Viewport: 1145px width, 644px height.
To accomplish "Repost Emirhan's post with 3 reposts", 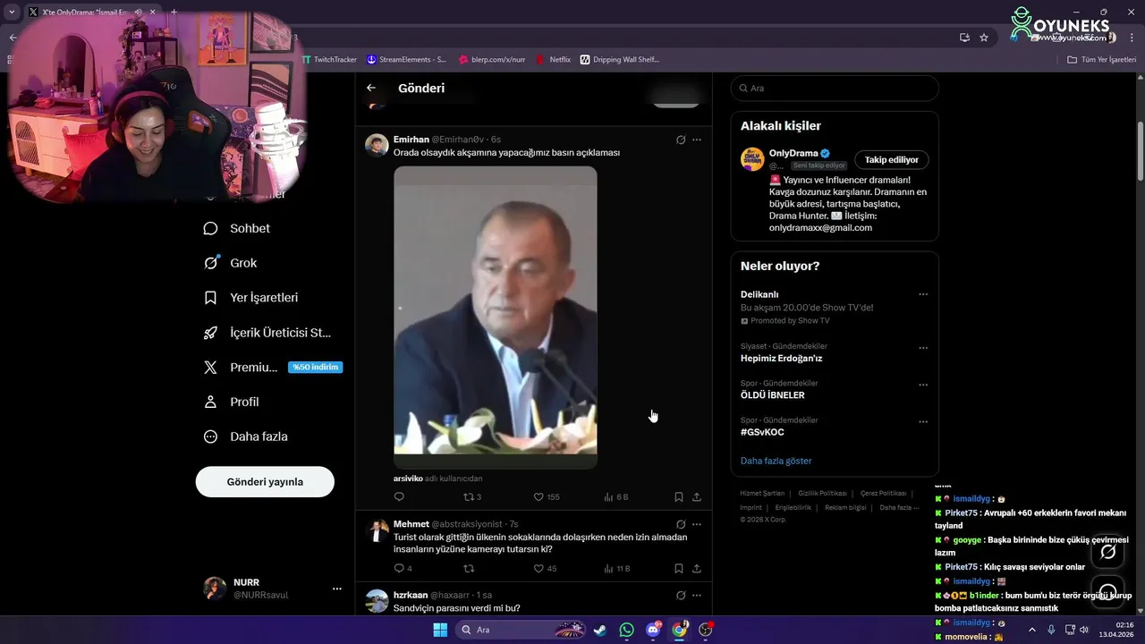I will [472, 496].
